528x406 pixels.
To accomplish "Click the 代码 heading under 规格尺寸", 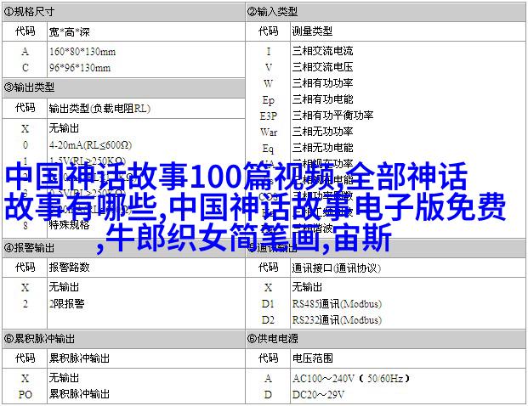I will [26, 31].
